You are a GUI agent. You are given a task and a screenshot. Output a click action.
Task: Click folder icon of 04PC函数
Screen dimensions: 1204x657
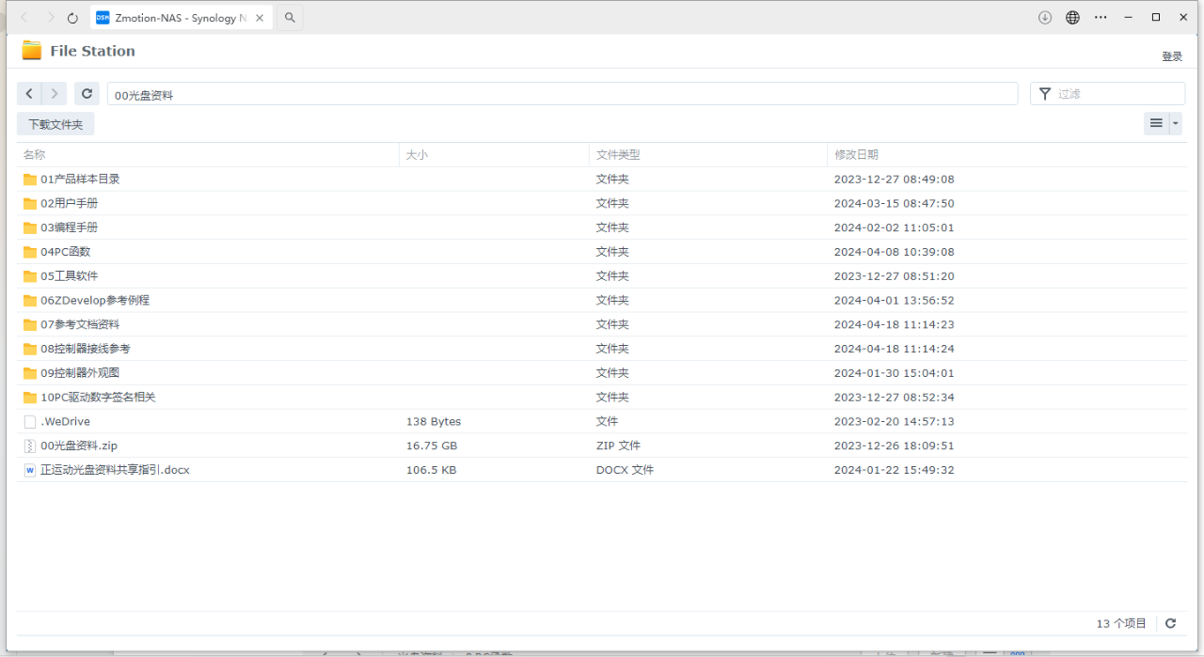pyautogui.click(x=30, y=252)
